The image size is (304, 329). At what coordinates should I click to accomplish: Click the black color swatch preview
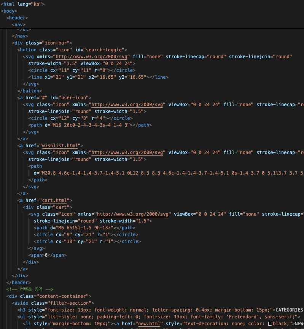pos(270,324)
